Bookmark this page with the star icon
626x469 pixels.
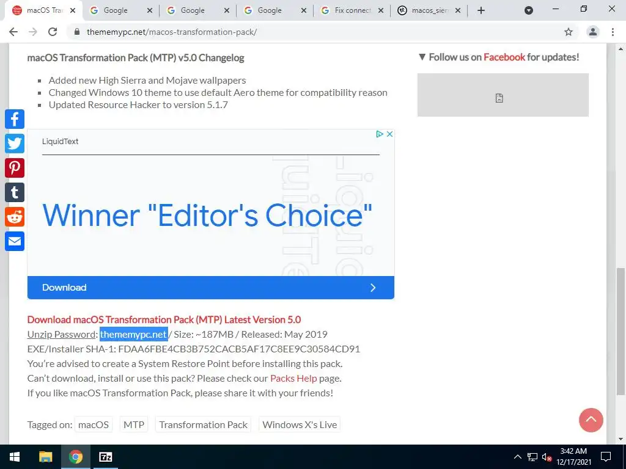coord(569,32)
